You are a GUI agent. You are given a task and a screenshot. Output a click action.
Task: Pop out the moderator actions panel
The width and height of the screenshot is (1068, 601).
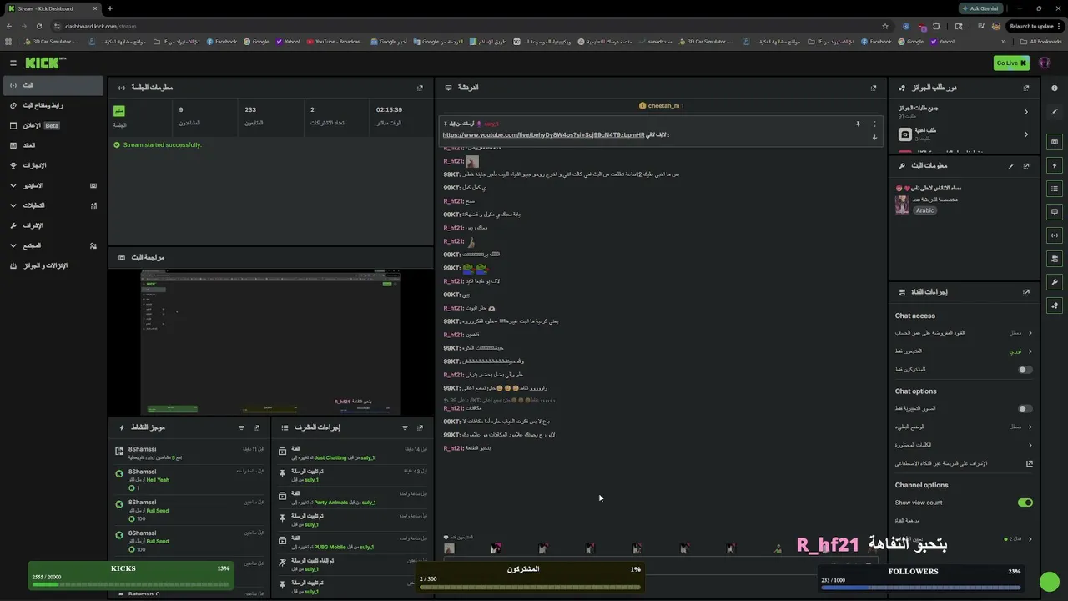pyautogui.click(x=420, y=427)
